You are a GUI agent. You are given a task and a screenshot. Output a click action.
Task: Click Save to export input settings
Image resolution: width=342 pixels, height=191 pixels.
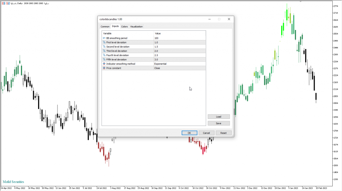(x=218, y=123)
